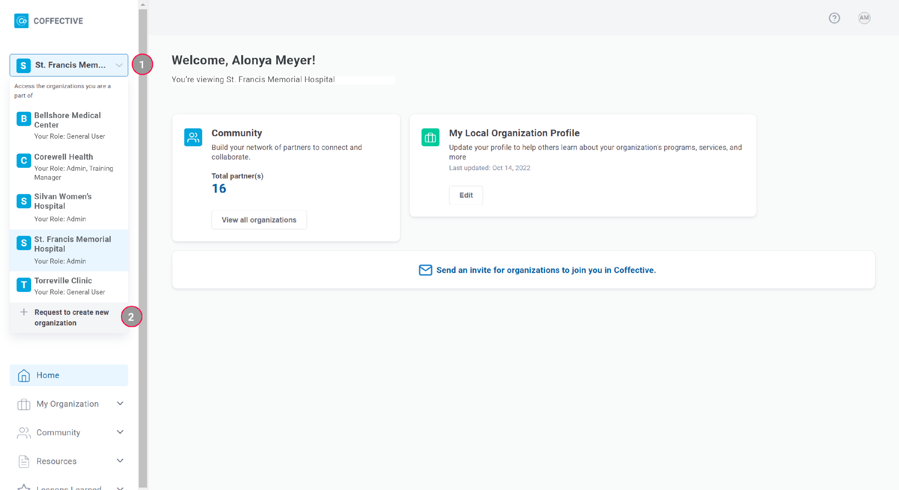Expand the My Organization menu chevron

pyautogui.click(x=120, y=403)
